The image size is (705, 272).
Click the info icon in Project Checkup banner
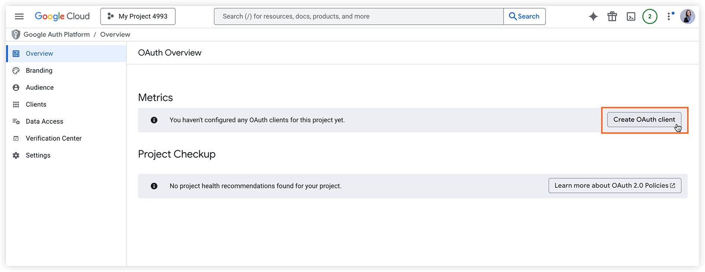click(154, 186)
